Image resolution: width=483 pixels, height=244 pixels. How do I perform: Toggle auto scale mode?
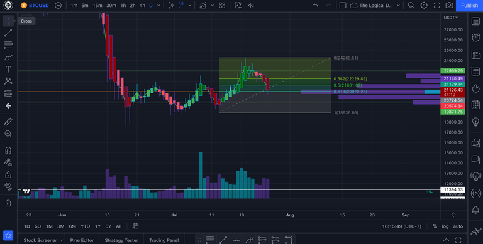coord(458,226)
